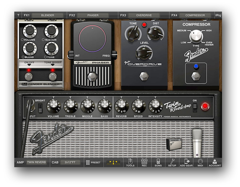
Task: Click the amp Middle knob
Action: [x=87, y=105]
